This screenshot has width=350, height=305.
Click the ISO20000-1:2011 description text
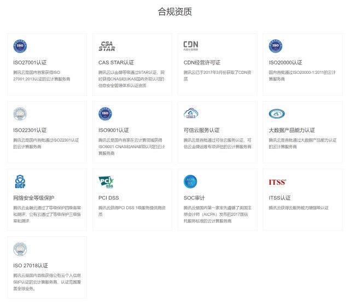302,75
